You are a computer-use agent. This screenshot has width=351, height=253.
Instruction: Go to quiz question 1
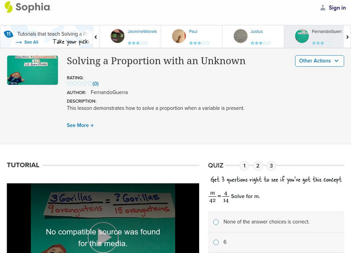click(244, 166)
